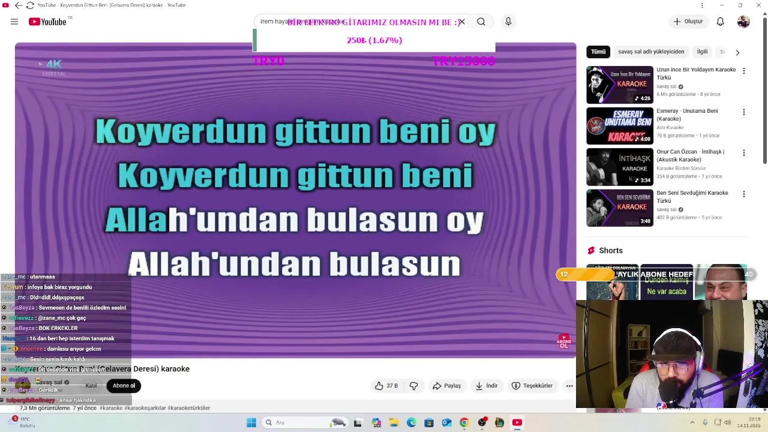Open options for Esmeray Unutama Beni

coord(744,112)
